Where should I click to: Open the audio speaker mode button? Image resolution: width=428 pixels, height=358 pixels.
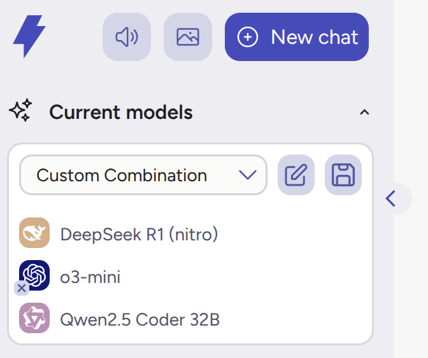[x=127, y=37]
